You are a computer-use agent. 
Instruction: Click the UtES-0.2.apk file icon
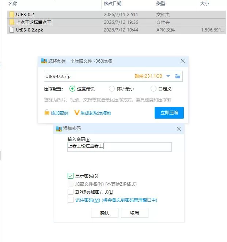click(x=12, y=30)
